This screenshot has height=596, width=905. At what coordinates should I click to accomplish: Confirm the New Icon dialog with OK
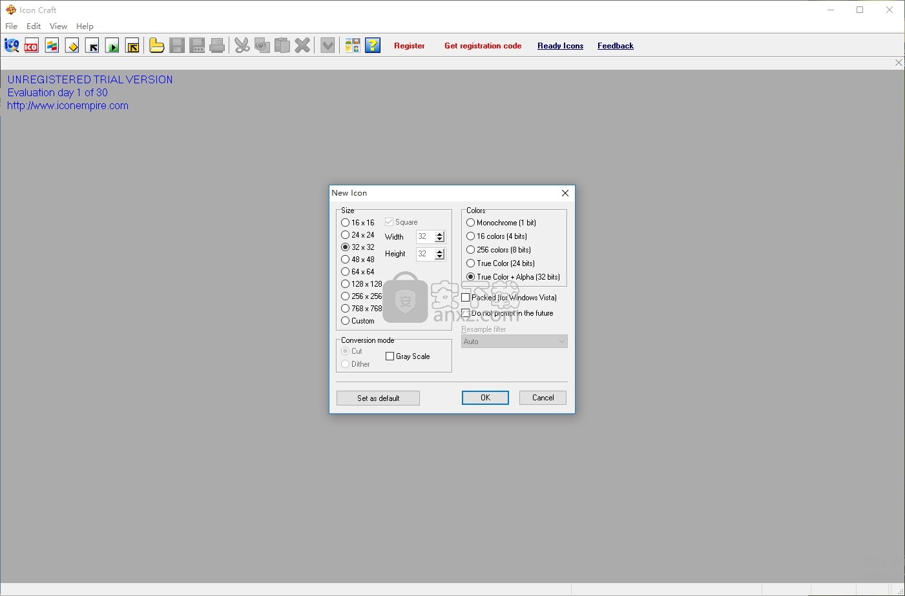coord(485,398)
